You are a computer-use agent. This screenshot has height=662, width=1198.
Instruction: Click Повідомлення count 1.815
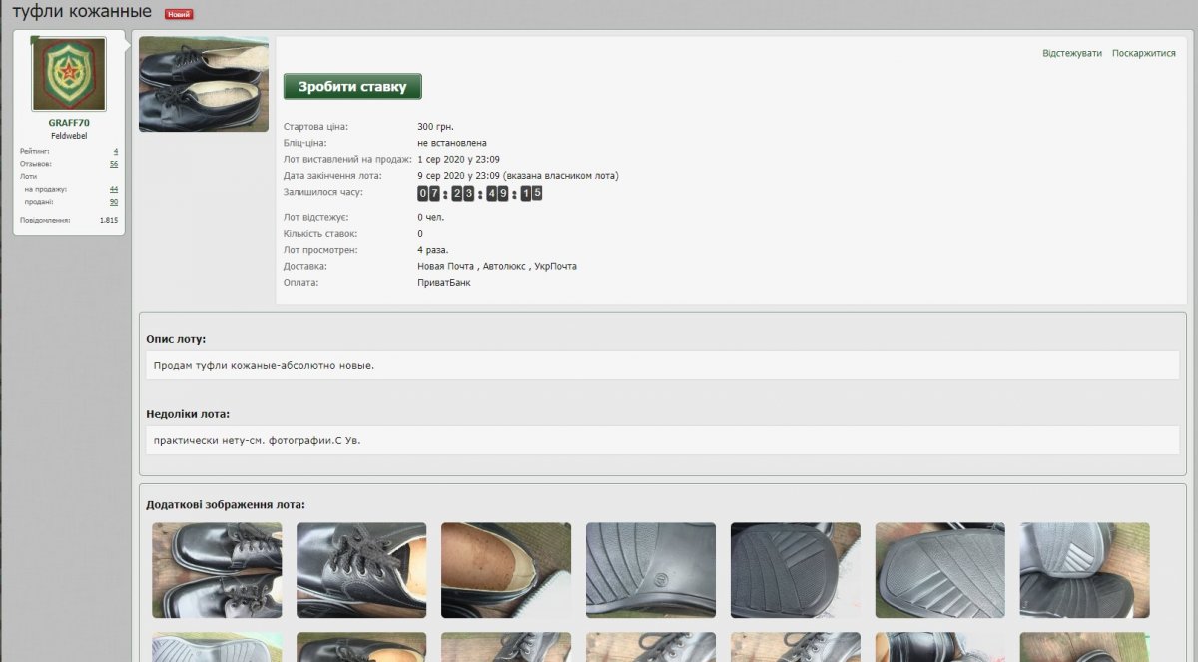tap(109, 220)
